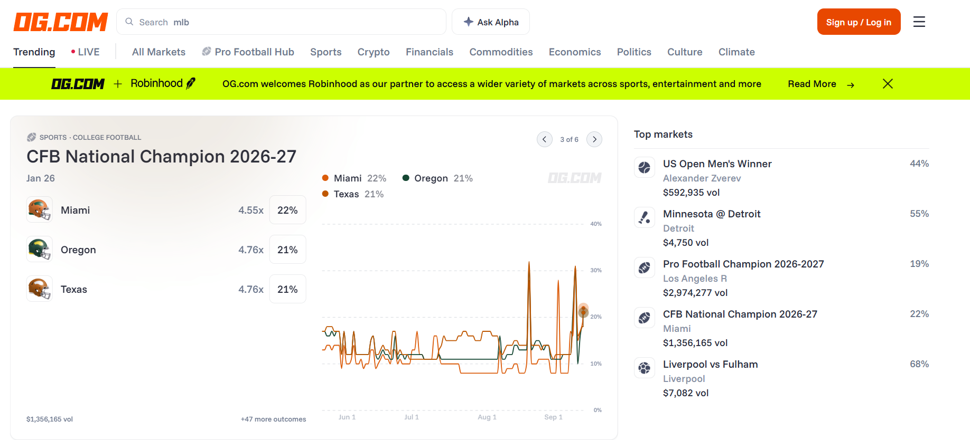Focus the Search input field
This screenshot has height=440, width=970.
click(281, 22)
